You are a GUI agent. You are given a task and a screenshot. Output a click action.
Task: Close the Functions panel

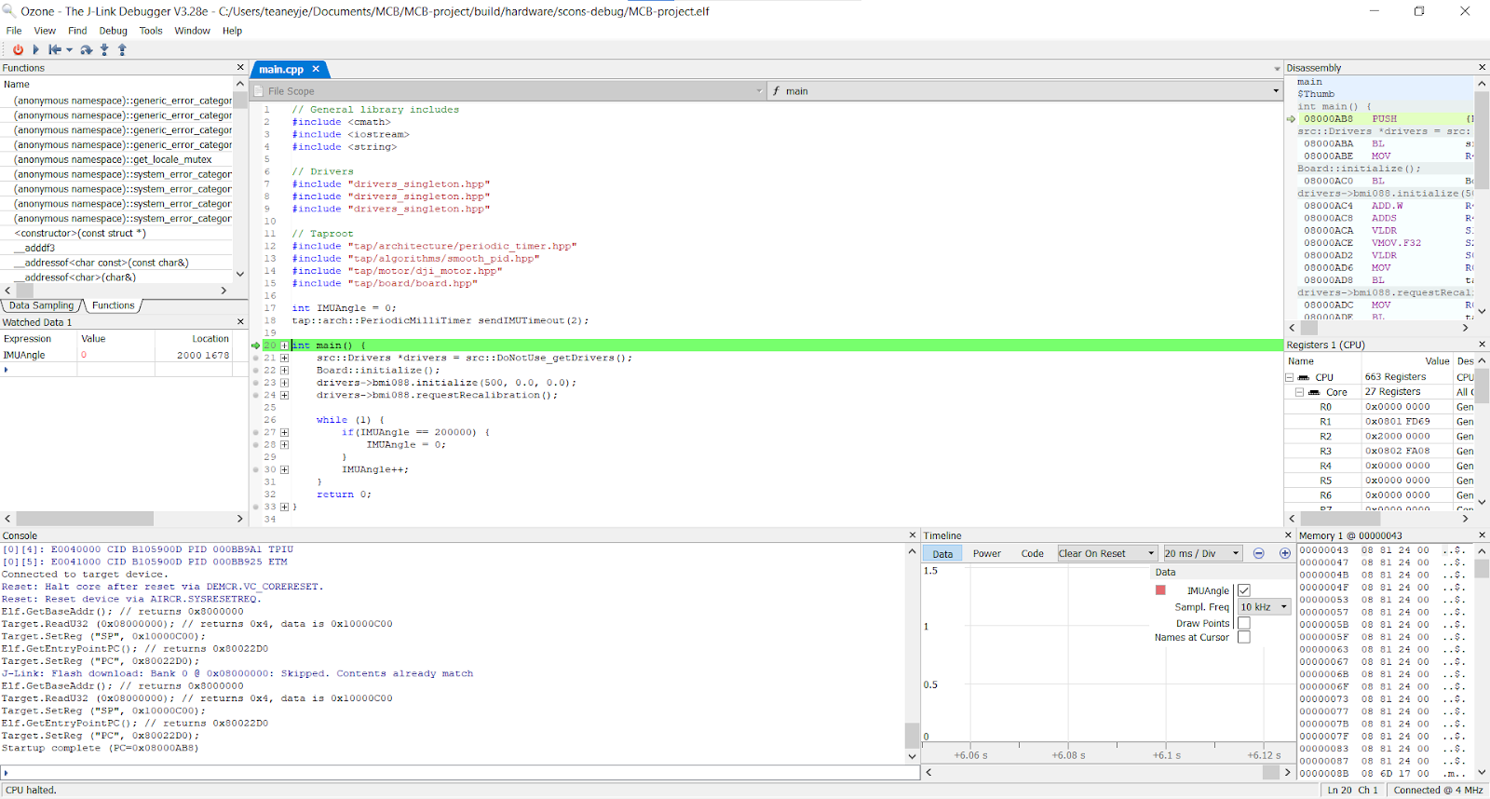240,67
